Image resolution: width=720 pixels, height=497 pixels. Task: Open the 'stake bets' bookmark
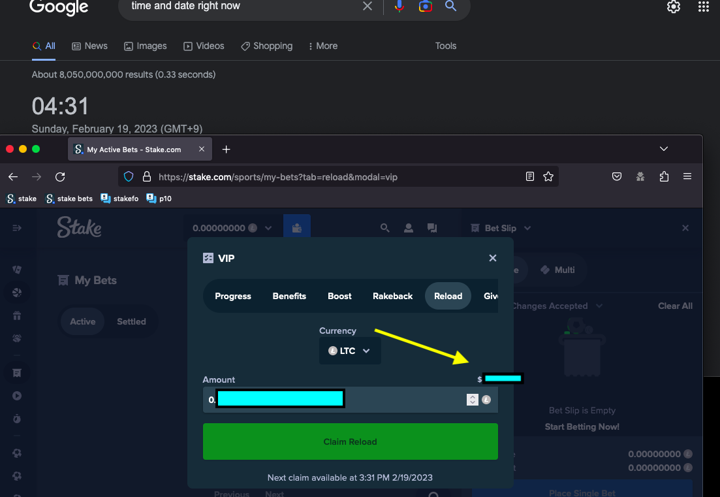(x=69, y=199)
